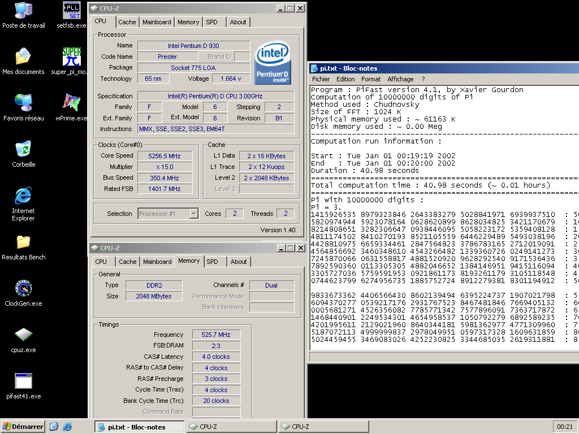Image resolution: width=579 pixels, height=434 pixels.
Task: Click Démarrer start button
Action: 23,427
